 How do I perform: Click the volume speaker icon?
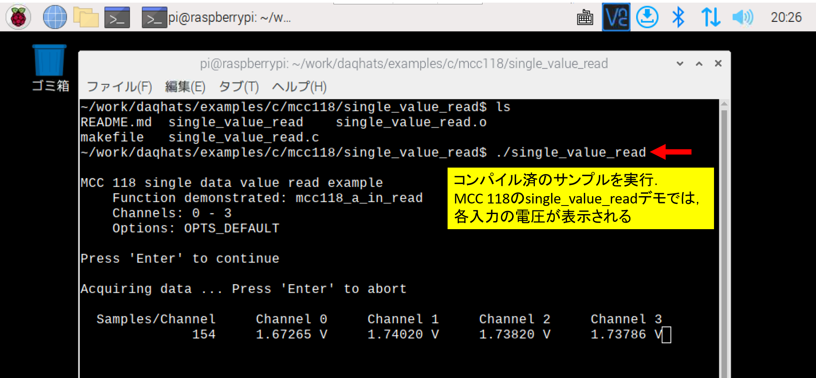coord(742,17)
